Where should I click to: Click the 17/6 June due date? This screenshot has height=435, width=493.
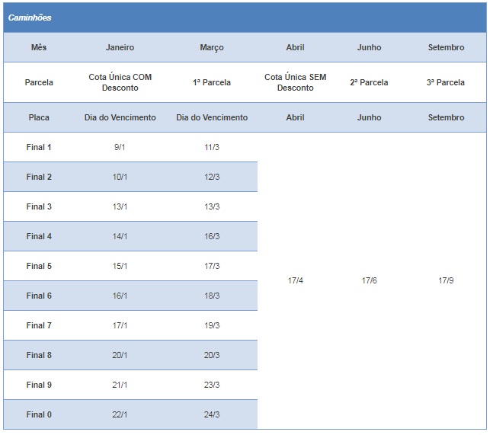click(369, 280)
